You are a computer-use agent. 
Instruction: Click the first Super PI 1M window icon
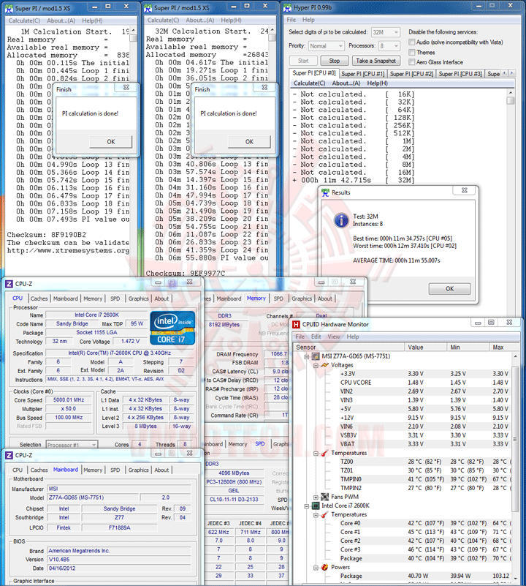tap(9, 8)
